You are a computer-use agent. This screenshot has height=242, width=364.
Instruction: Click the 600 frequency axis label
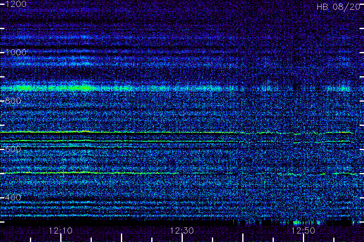point(13,149)
